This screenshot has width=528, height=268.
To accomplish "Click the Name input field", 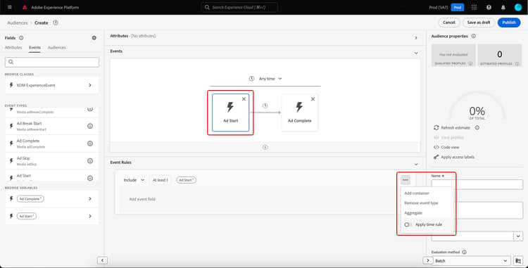I will 477,184.
